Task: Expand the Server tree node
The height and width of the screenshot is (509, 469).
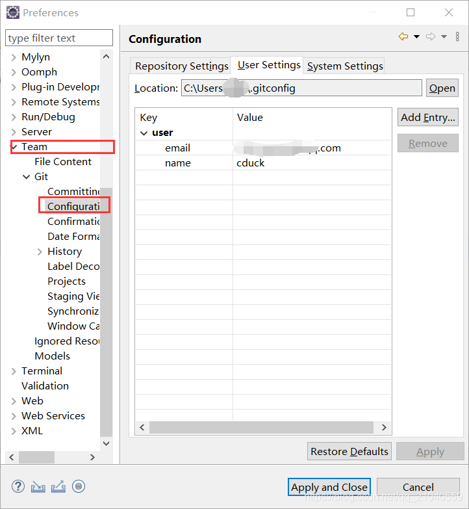Action: point(14,132)
